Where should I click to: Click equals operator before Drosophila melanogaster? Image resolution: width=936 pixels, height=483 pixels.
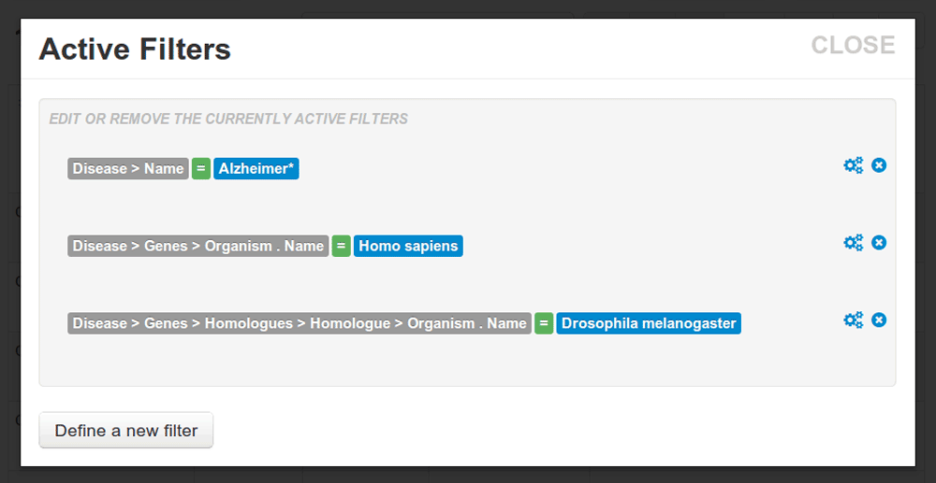coord(544,324)
